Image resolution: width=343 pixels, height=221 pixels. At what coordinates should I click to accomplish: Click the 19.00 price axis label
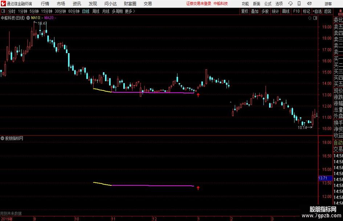[327, 27]
